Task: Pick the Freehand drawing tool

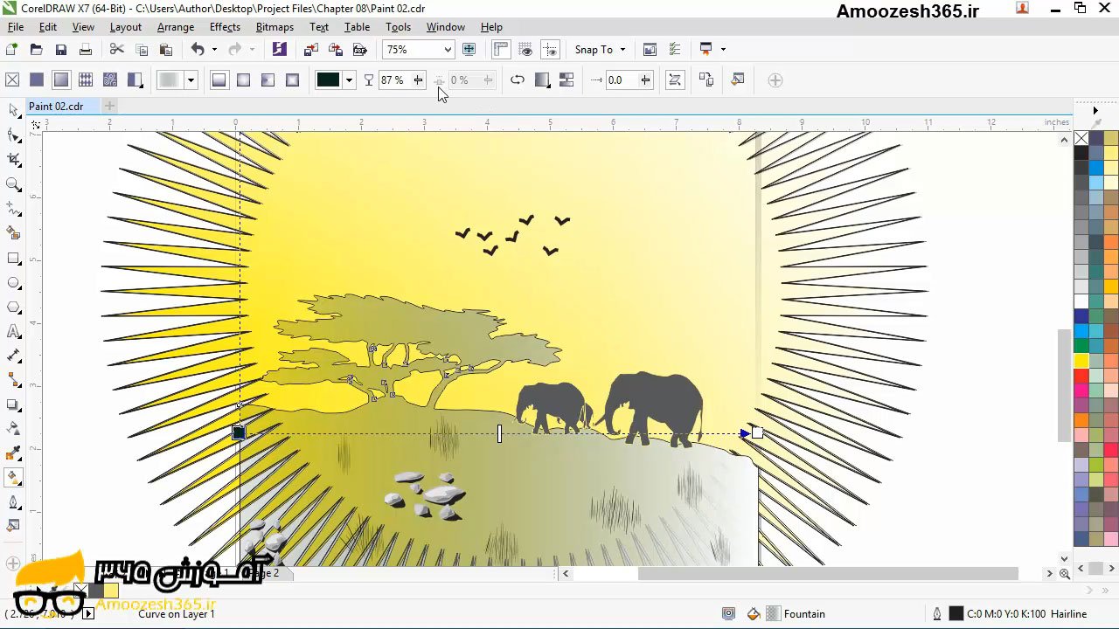Action: point(14,209)
